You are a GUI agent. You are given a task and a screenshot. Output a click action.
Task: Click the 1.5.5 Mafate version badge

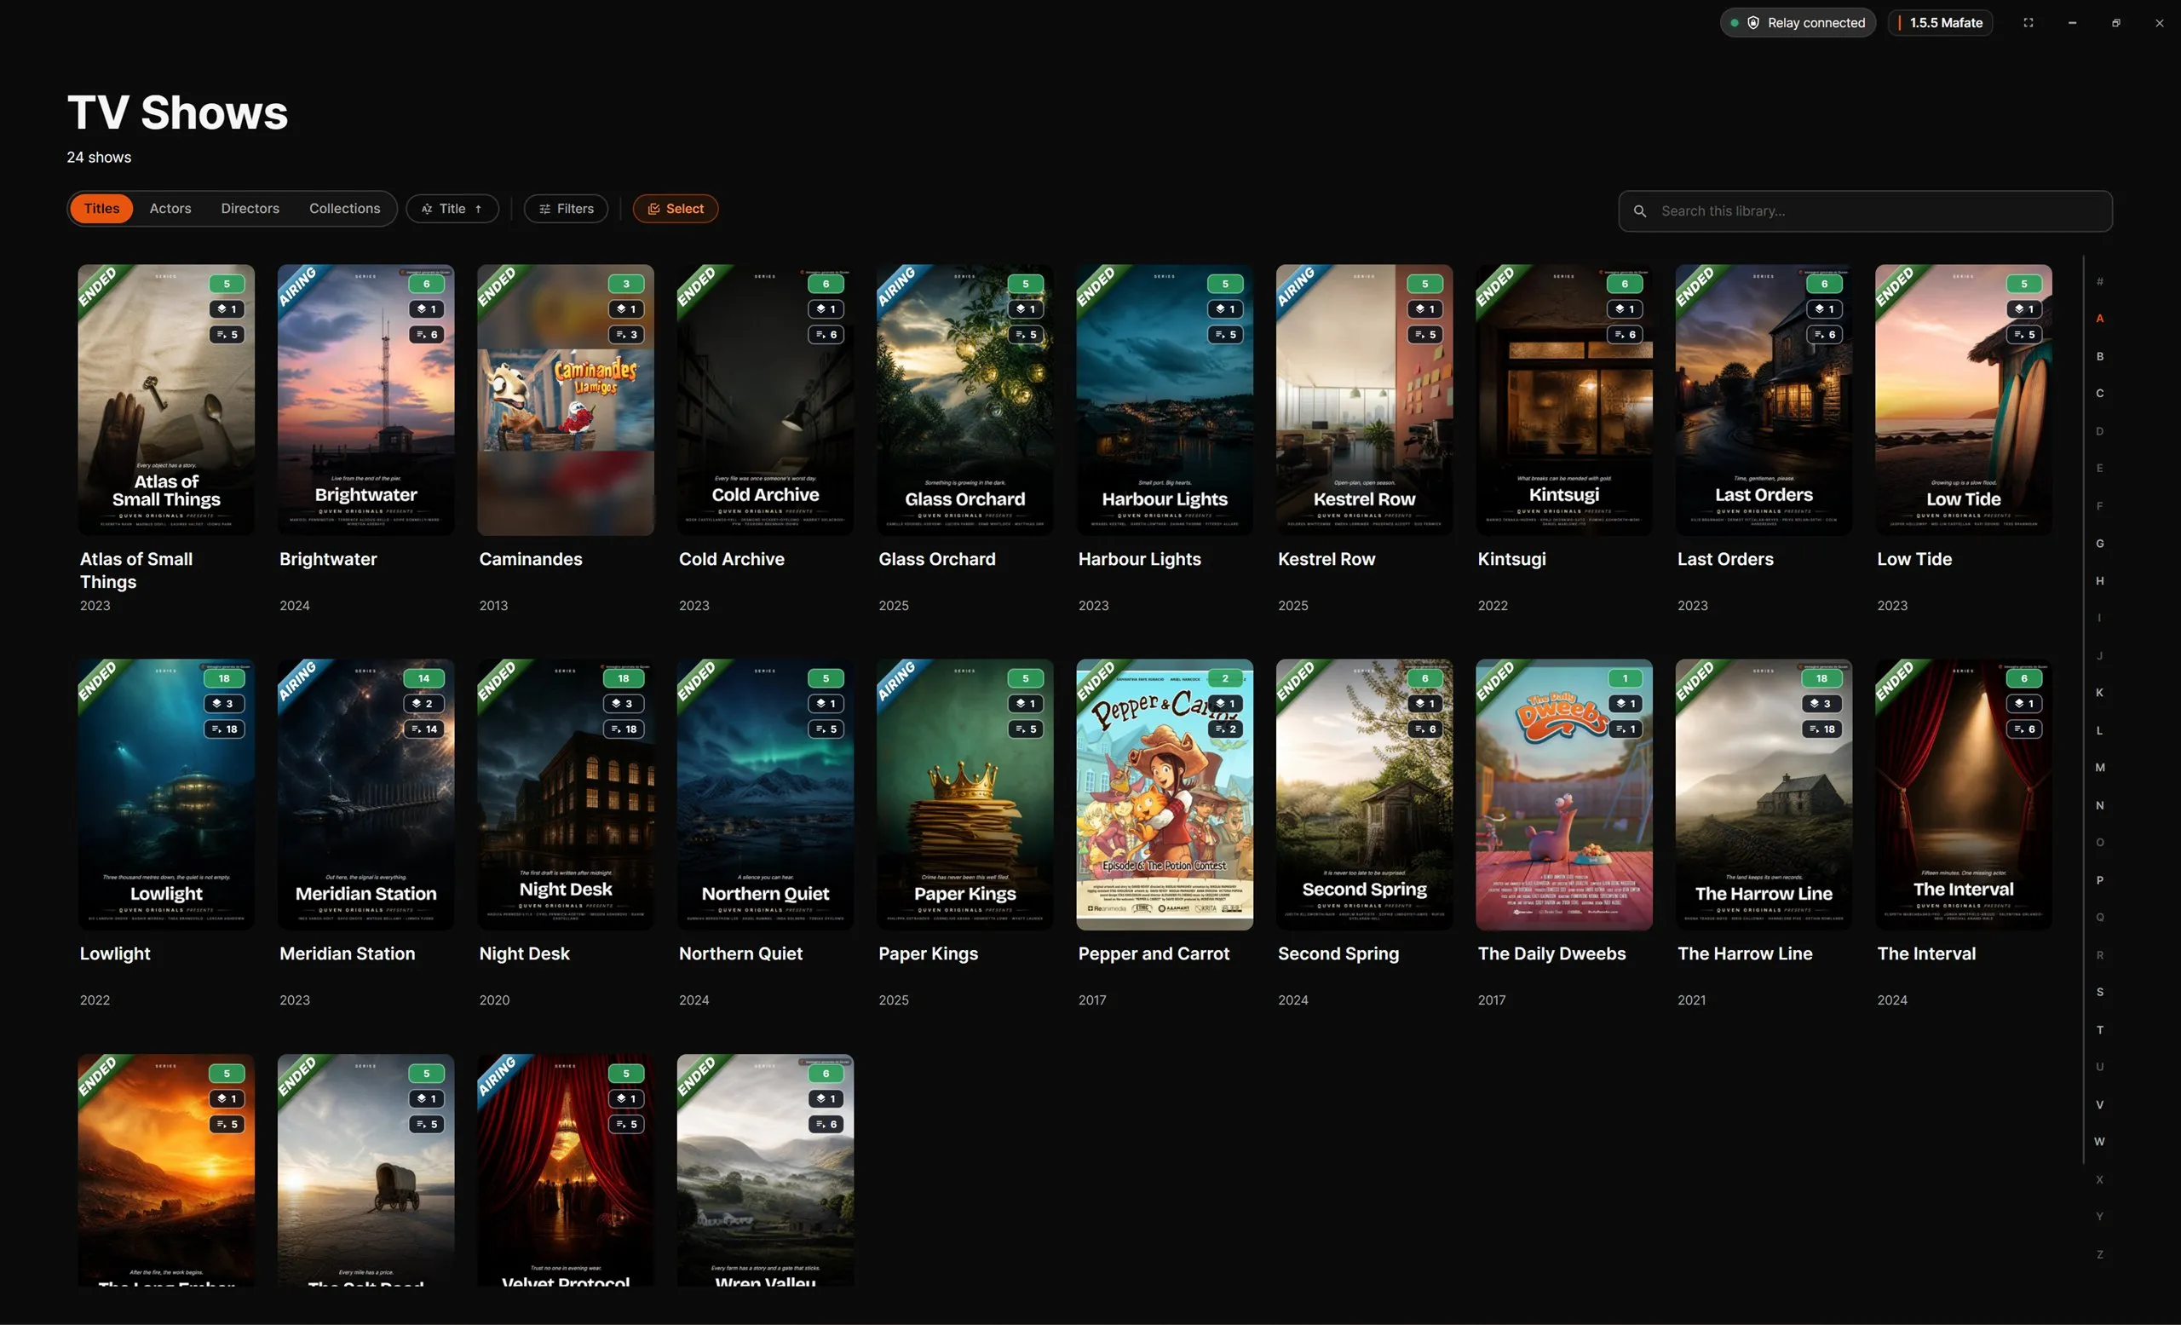[x=1940, y=23]
